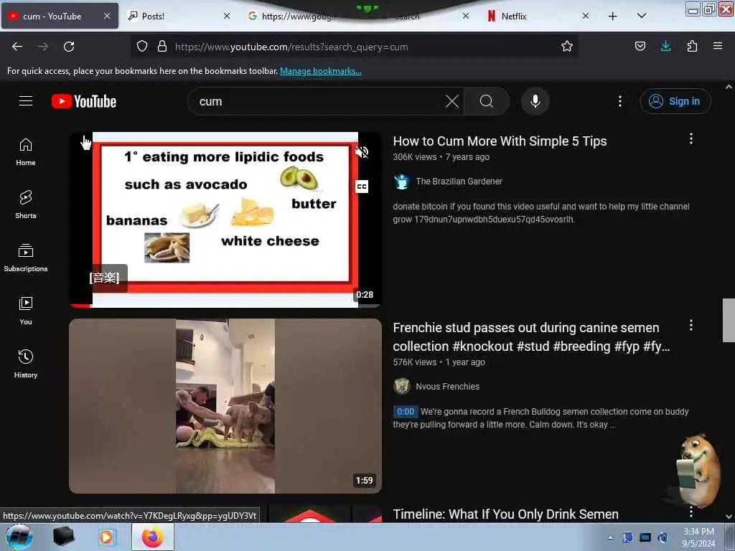Switch to the Netflix tab
This screenshot has width=735, height=551.
(537, 17)
